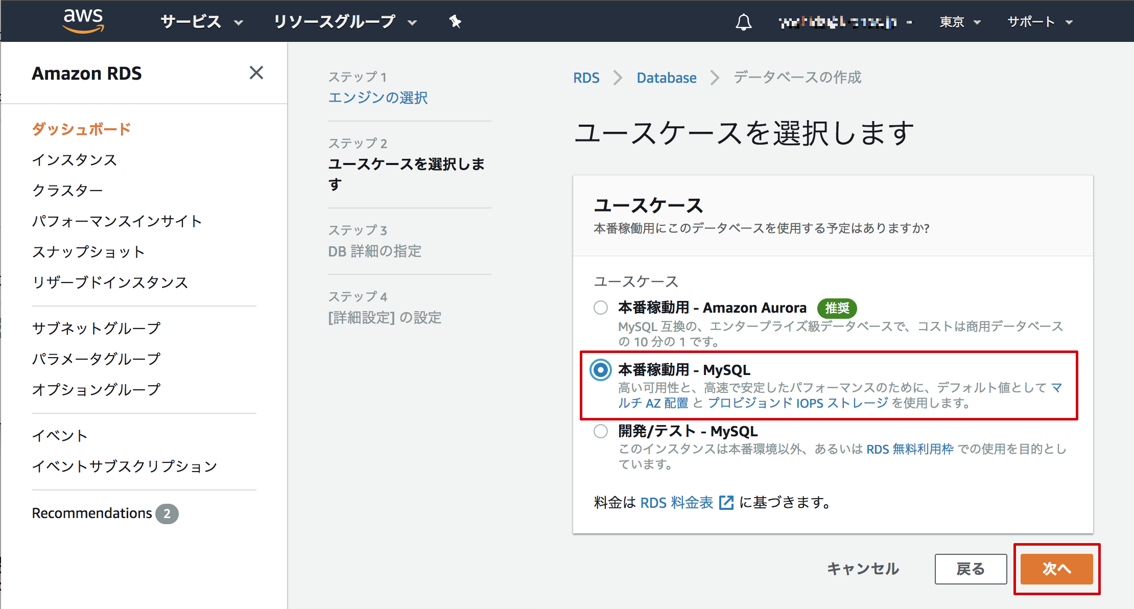Viewport: 1134px width, 609px height.
Task: Click step 3 label DB 詳細の指定
Action: pyautogui.click(x=375, y=251)
